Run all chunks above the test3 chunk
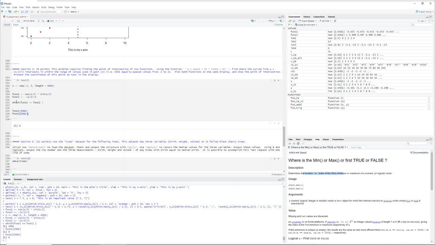The image size is (435, 245). pos(275,80)
